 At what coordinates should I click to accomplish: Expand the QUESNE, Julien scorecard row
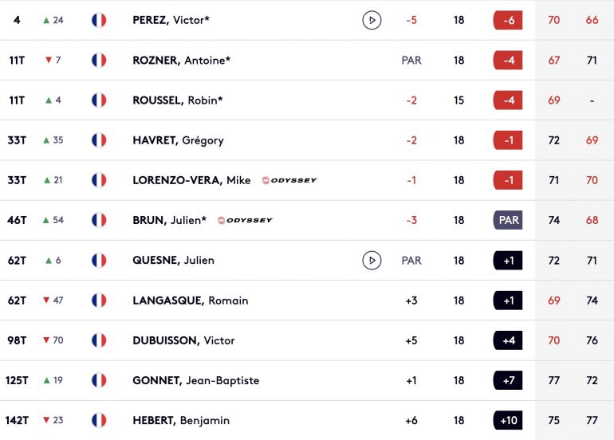point(307,261)
